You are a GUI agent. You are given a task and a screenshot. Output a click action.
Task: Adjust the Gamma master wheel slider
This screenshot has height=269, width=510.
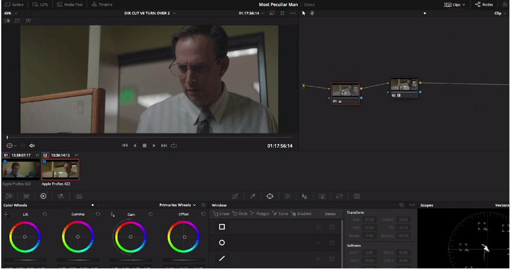[x=78, y=260]
